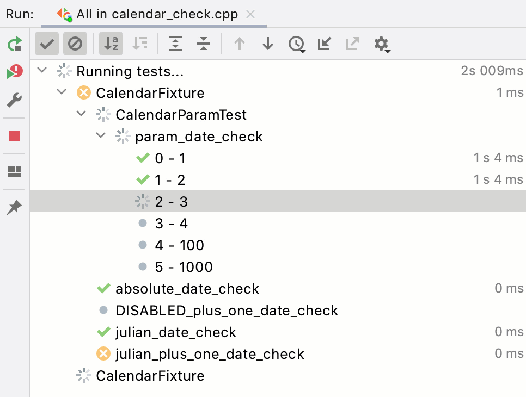Collapse the param_date_check node
The image size is (526, 397).
click(x=101, y=135)
